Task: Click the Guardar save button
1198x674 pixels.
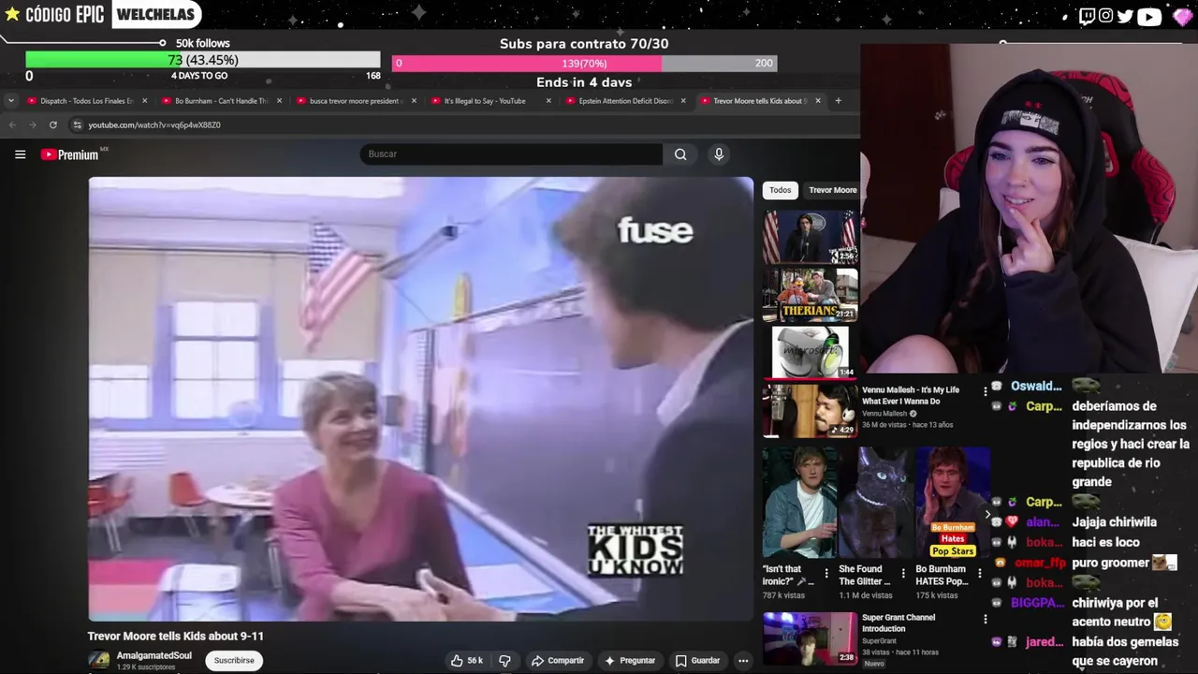Action: [x=697, y=660]
